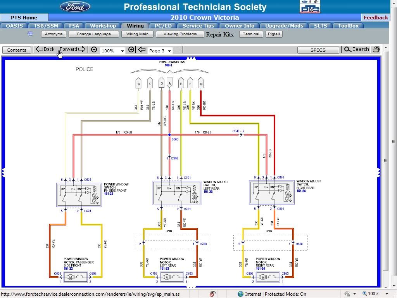Open 151-24 link under right rear motor
Image resolution: width=397 pixels, height=298 pixels.
tap(260, 269)
